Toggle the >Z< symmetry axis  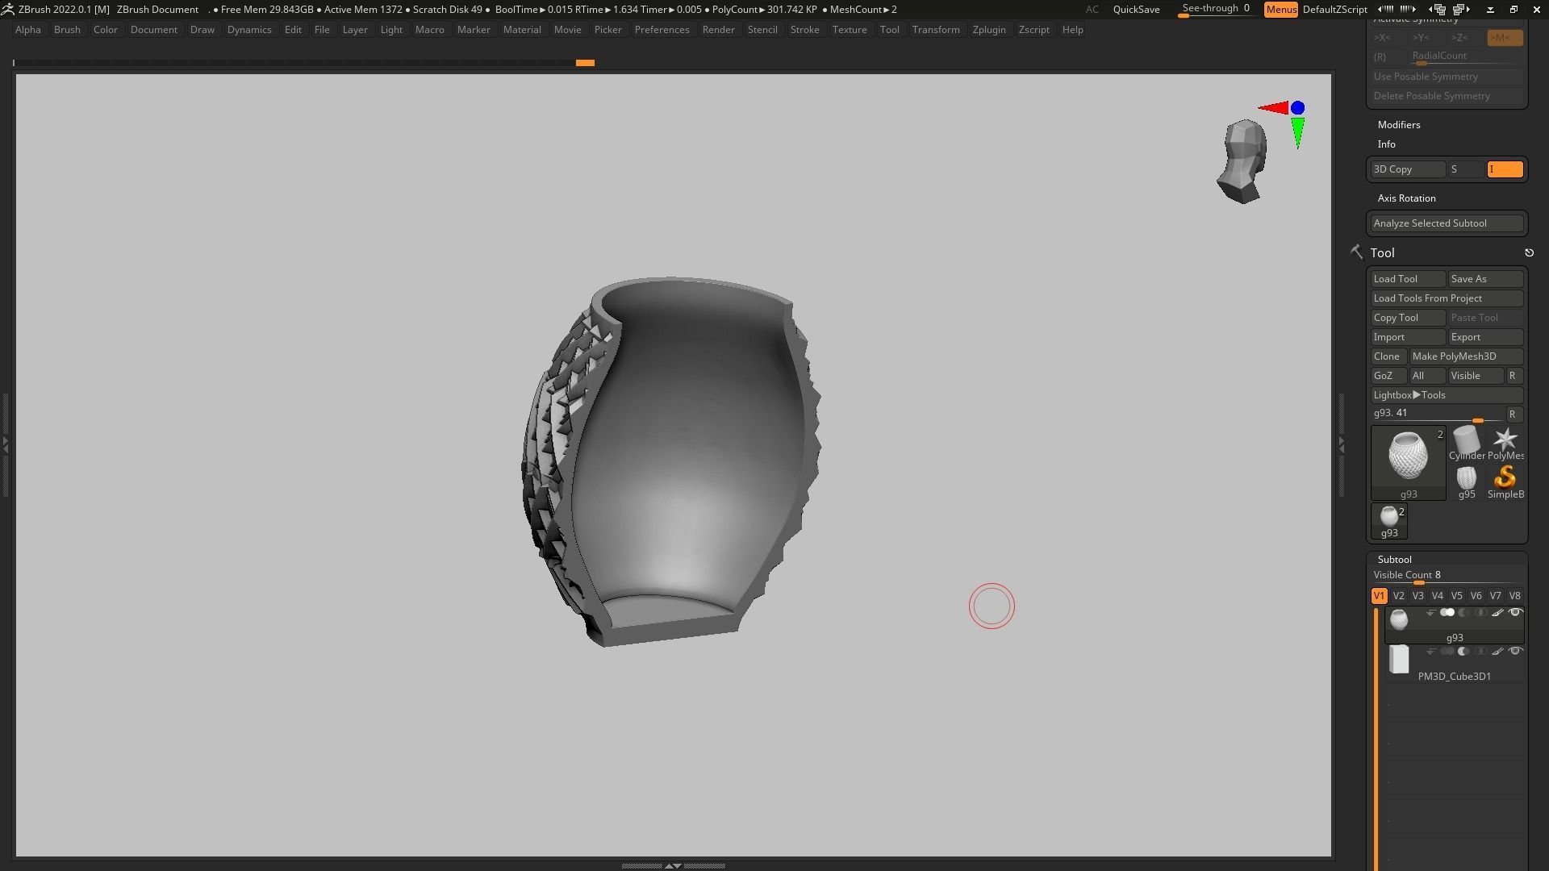pyautogui.click(x=1466, y=37)
